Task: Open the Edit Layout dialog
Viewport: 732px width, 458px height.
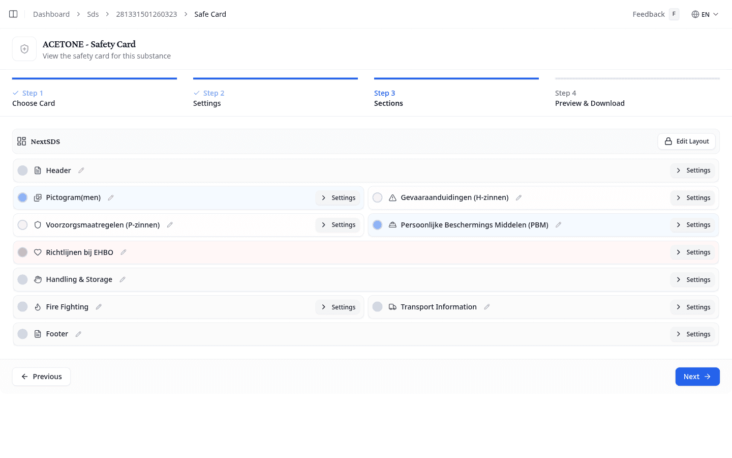Action: [686, 141]
